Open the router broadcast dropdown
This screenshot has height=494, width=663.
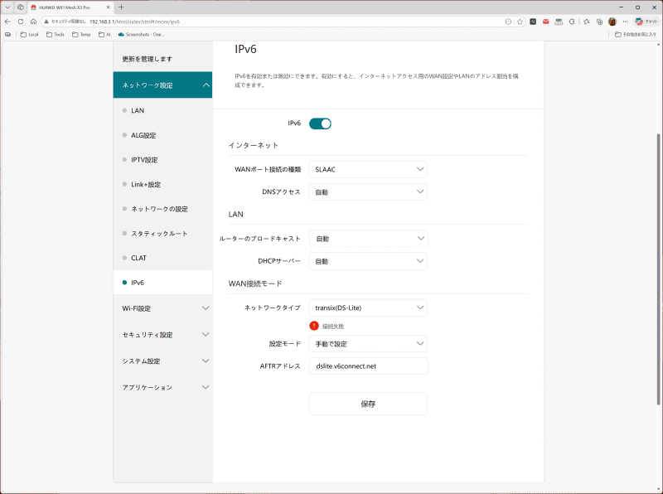(x=368, y=239)
